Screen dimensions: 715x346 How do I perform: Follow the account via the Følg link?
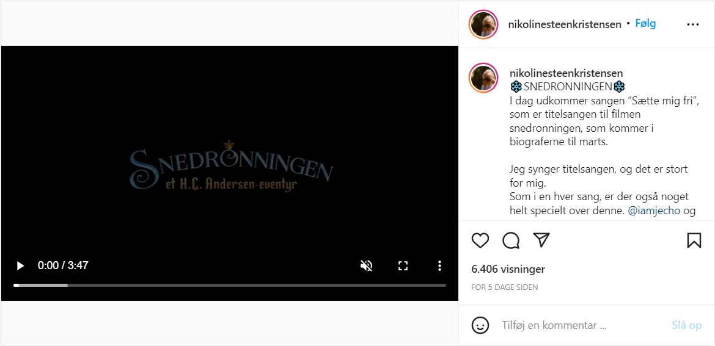(x=646, y=24)
